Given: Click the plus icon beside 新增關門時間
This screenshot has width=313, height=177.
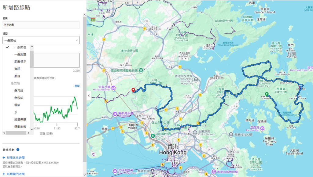Looking at the screenshot, I should 4,174.
